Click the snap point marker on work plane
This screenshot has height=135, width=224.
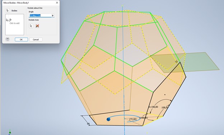(177, 61)
